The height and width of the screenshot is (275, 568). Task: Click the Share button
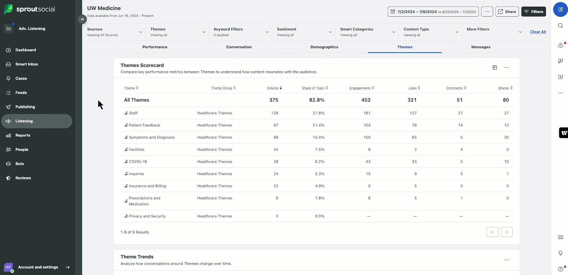[507, 12]
